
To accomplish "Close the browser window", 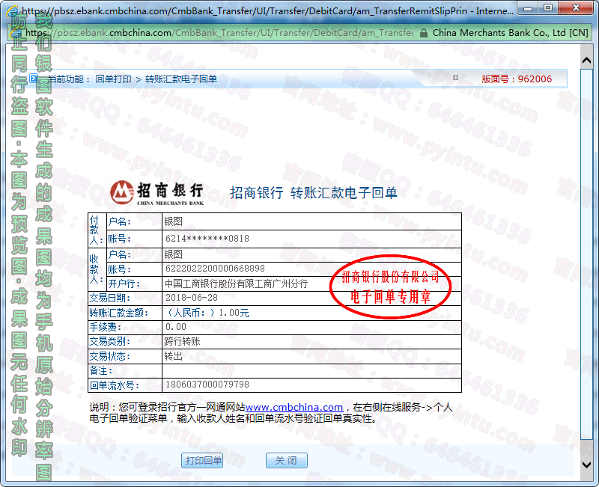I will (576, 8).
